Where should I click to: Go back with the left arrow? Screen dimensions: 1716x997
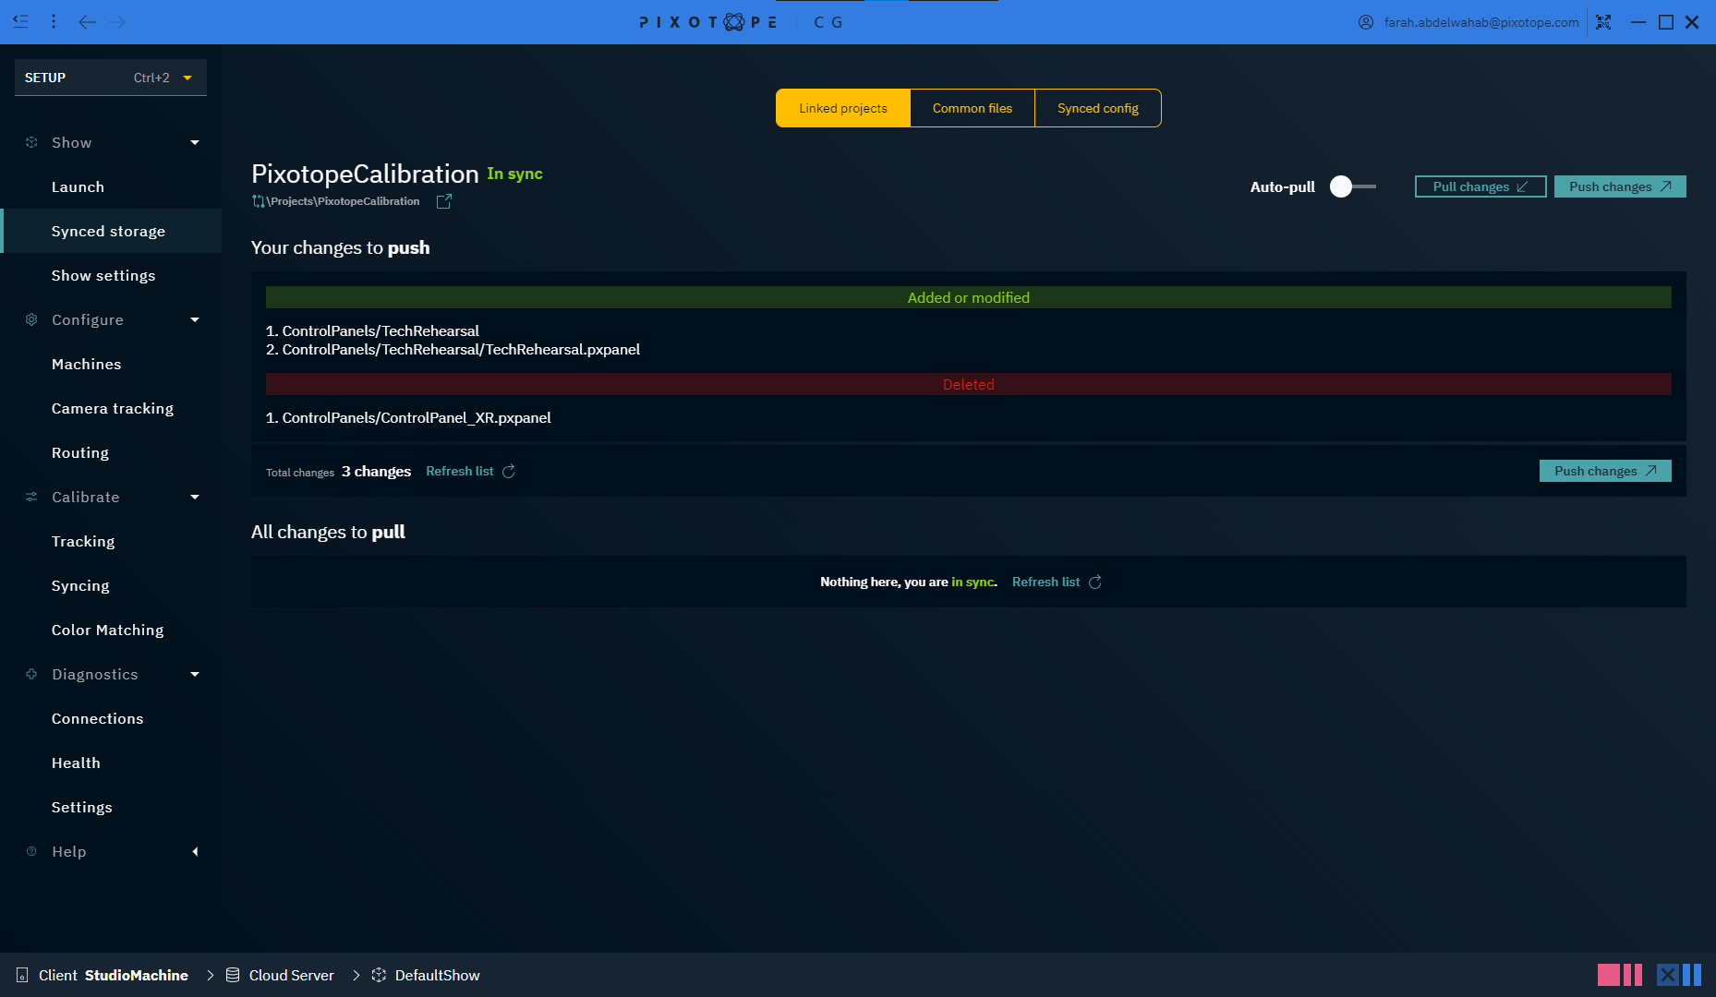pos(87,22)
